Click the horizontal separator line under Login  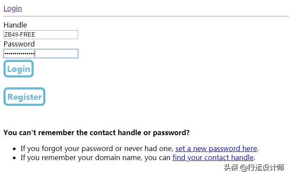coord(144,16)
